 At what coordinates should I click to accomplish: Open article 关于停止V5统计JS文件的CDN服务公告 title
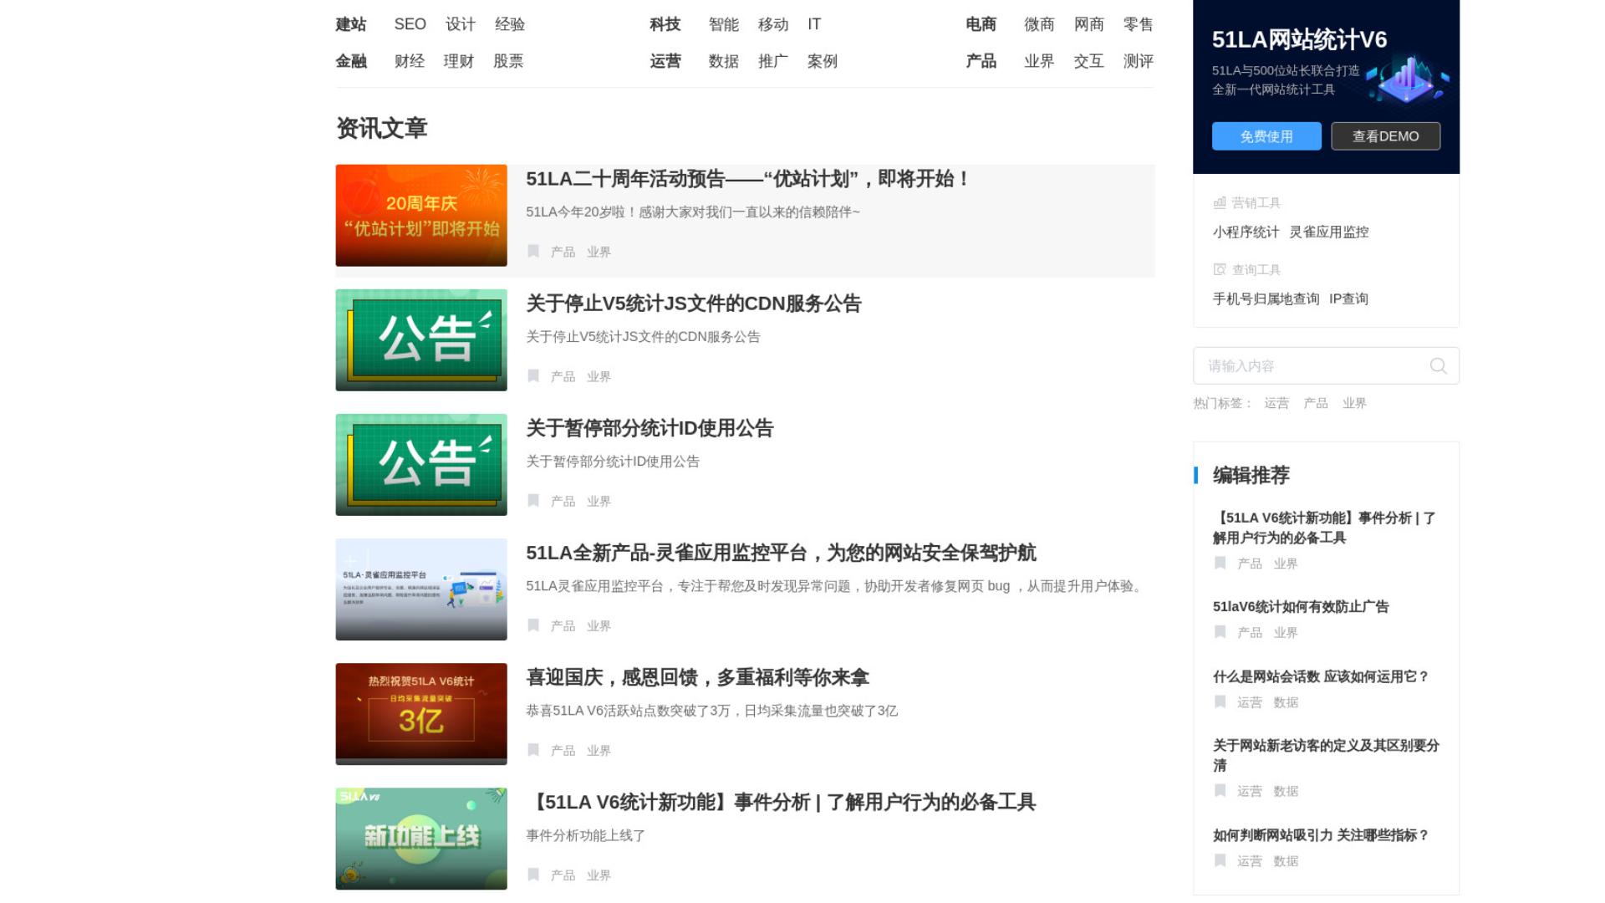(693, 304)
